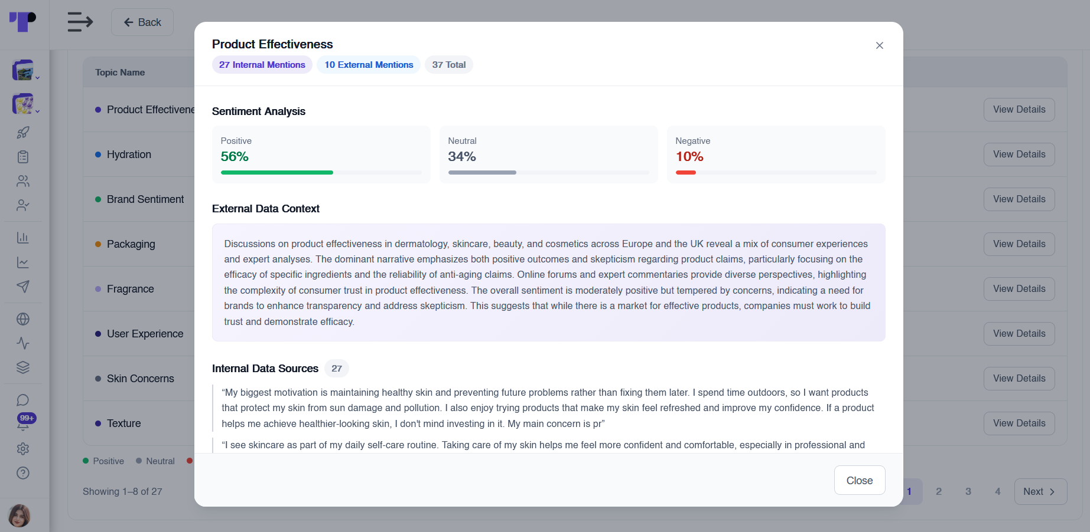Jump to page 2 in pagination
The height and width of the screenshot is (532, 1090).
point(939,491)
